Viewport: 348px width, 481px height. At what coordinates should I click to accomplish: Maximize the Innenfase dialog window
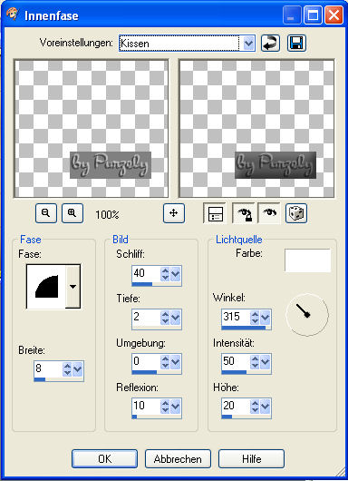point(313,15)
